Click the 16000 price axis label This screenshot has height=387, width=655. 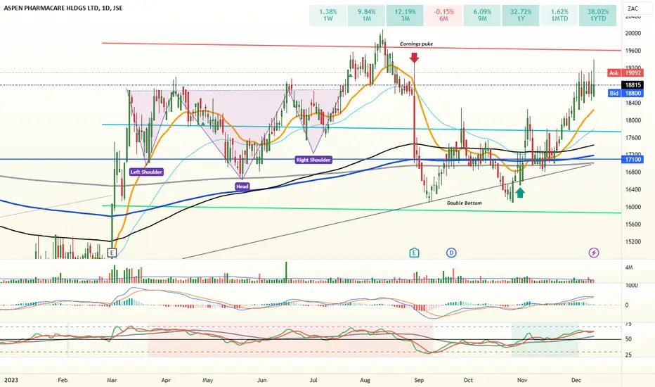(633, 207)
